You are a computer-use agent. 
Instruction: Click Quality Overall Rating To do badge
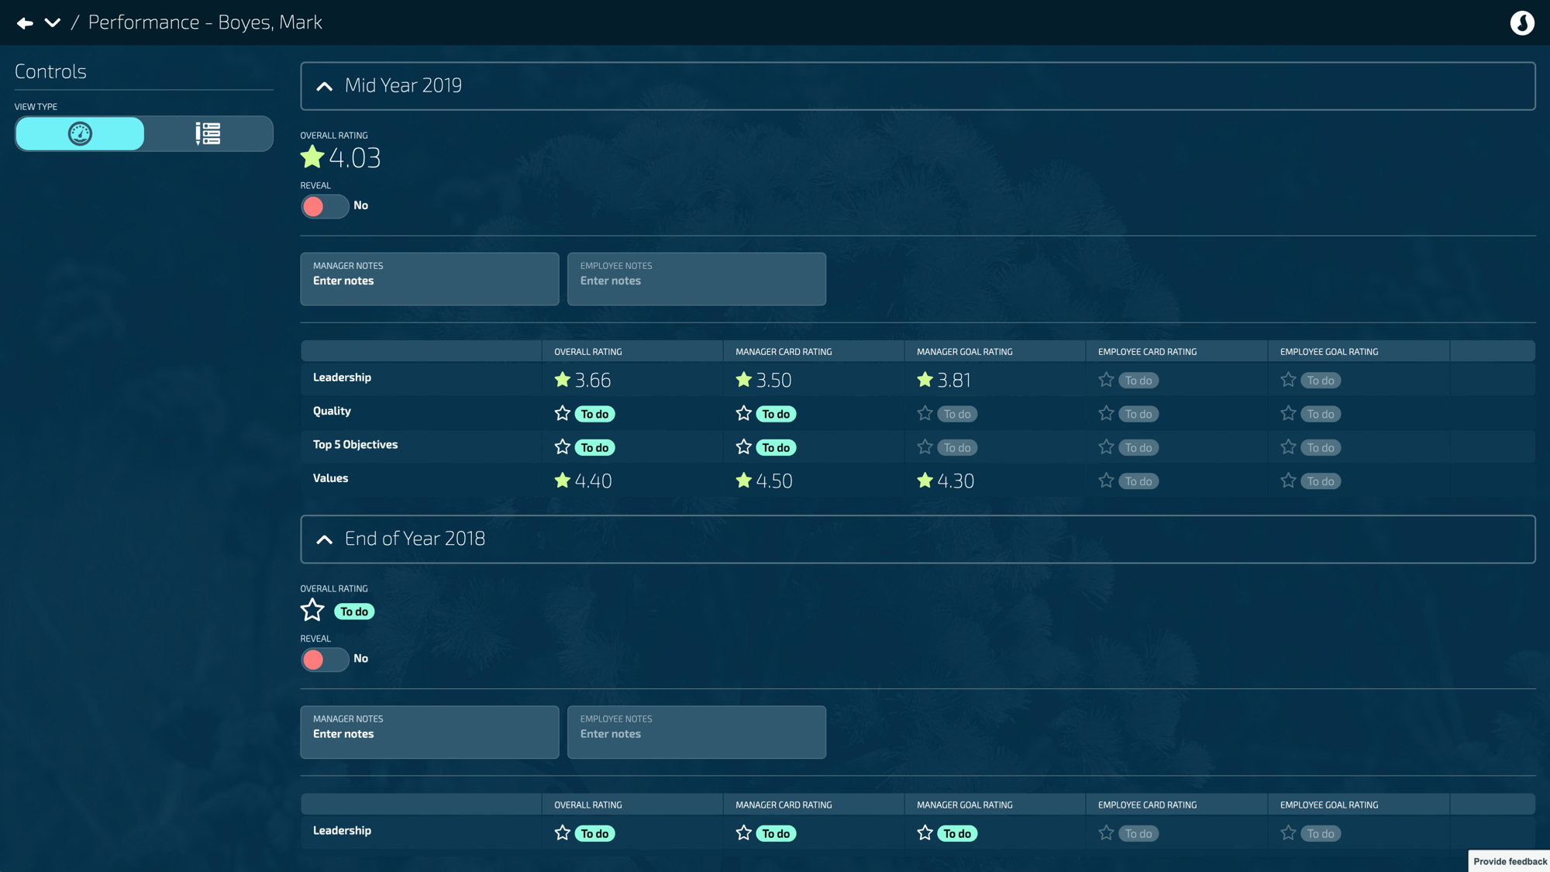[594, 414]
